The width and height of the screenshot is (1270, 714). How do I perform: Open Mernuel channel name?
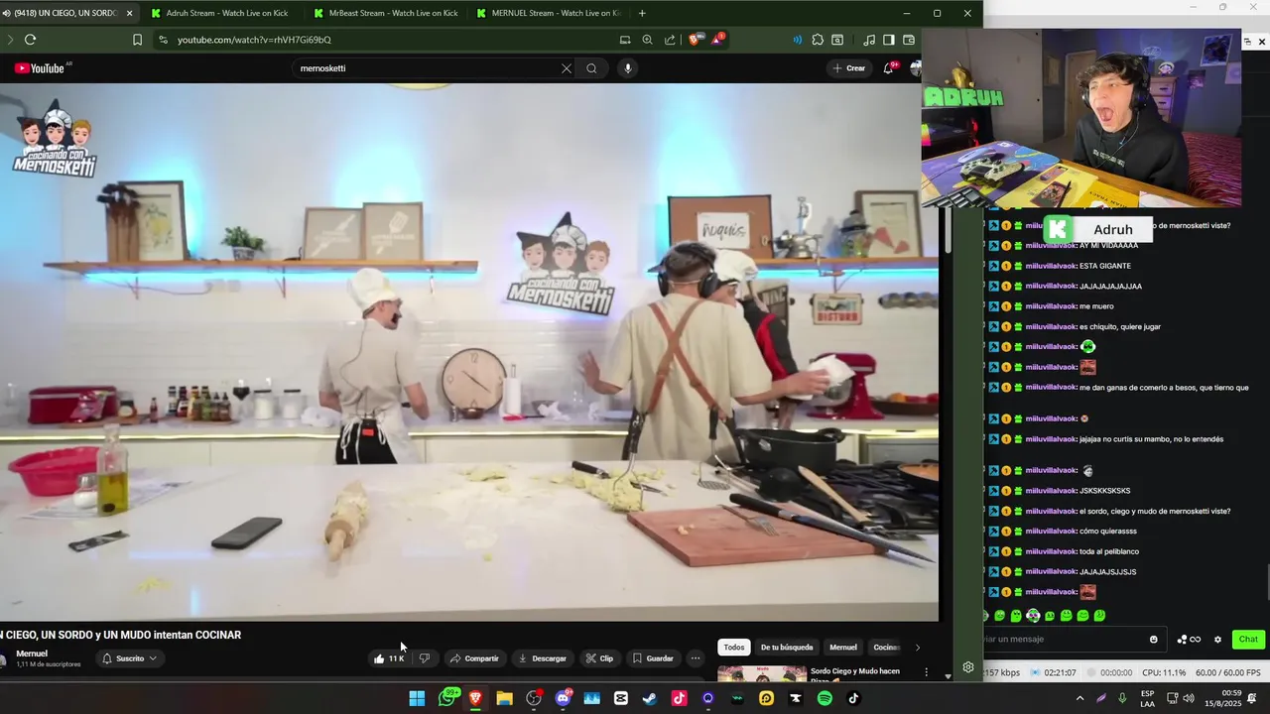(x=32, y=654)
